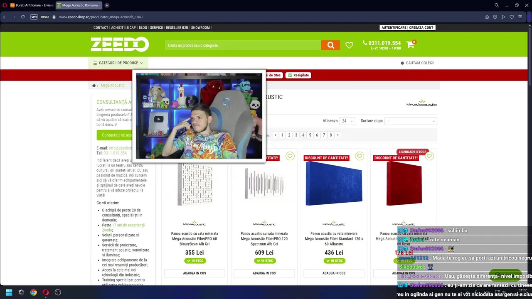Open Chrome from the taskbar
Image resolution: width=532 pixels, height=299 pixels.
point(33,292)
